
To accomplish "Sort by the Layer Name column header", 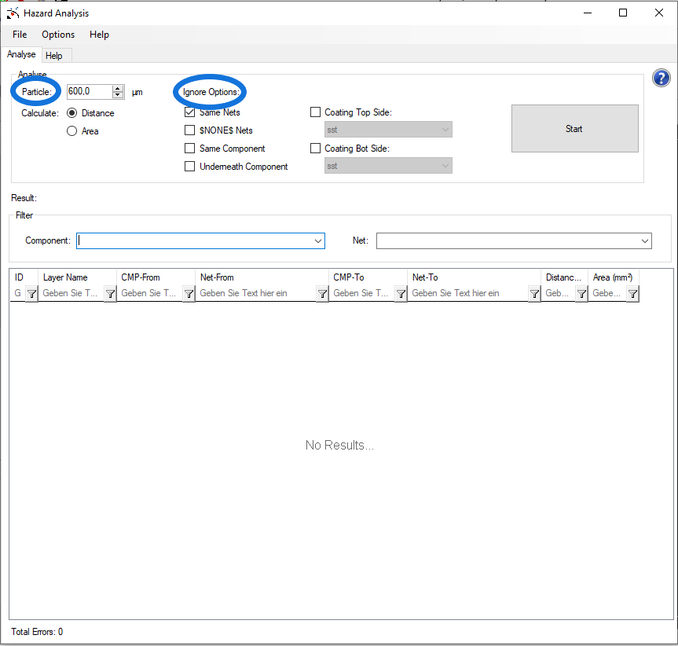I will (78, 277).
